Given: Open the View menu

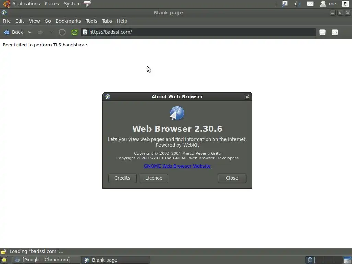Looking at the screenshot, I should pos(34,21).
